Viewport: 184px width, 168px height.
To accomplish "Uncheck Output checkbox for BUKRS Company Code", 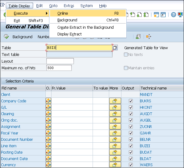I will point(131,101).
